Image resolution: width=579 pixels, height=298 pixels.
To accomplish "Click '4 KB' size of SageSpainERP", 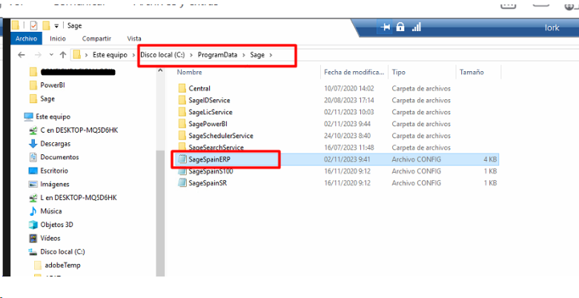I will click(490, 159).
